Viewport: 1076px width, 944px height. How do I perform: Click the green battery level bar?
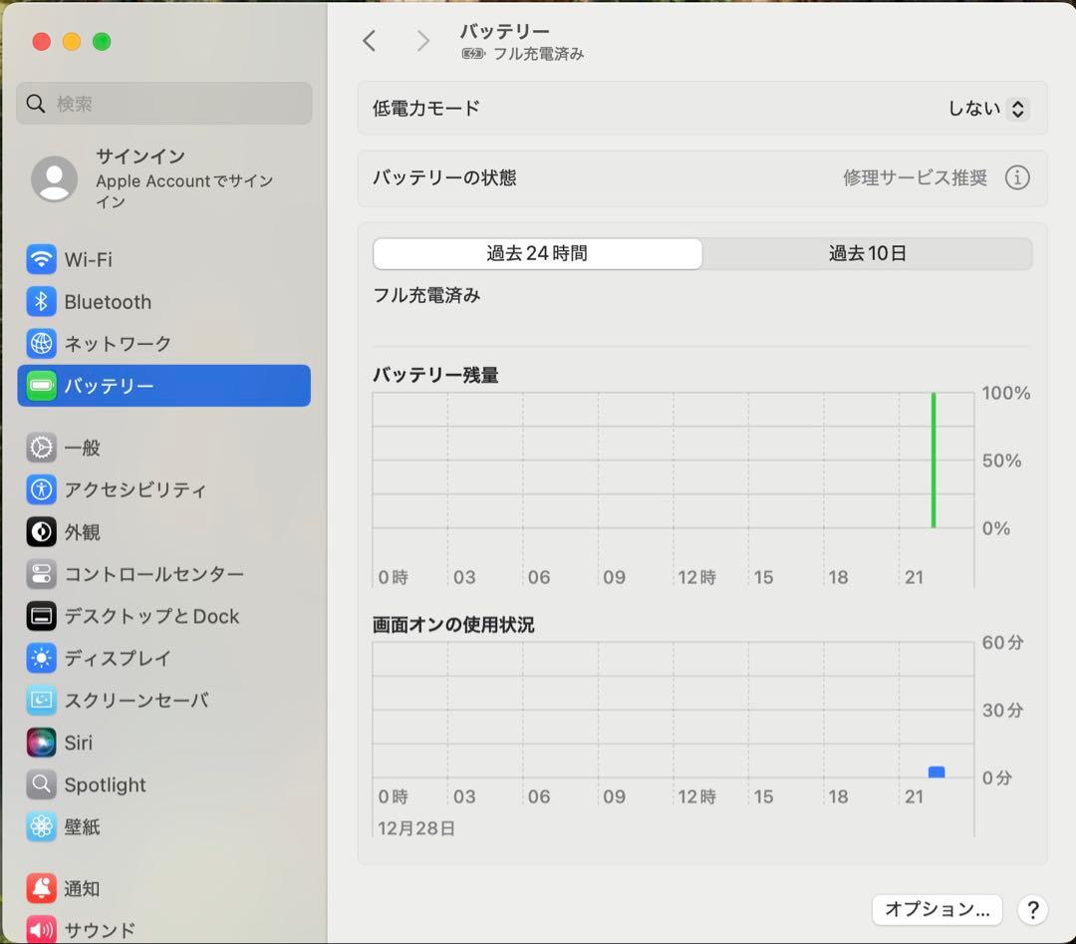coord(934,459)
